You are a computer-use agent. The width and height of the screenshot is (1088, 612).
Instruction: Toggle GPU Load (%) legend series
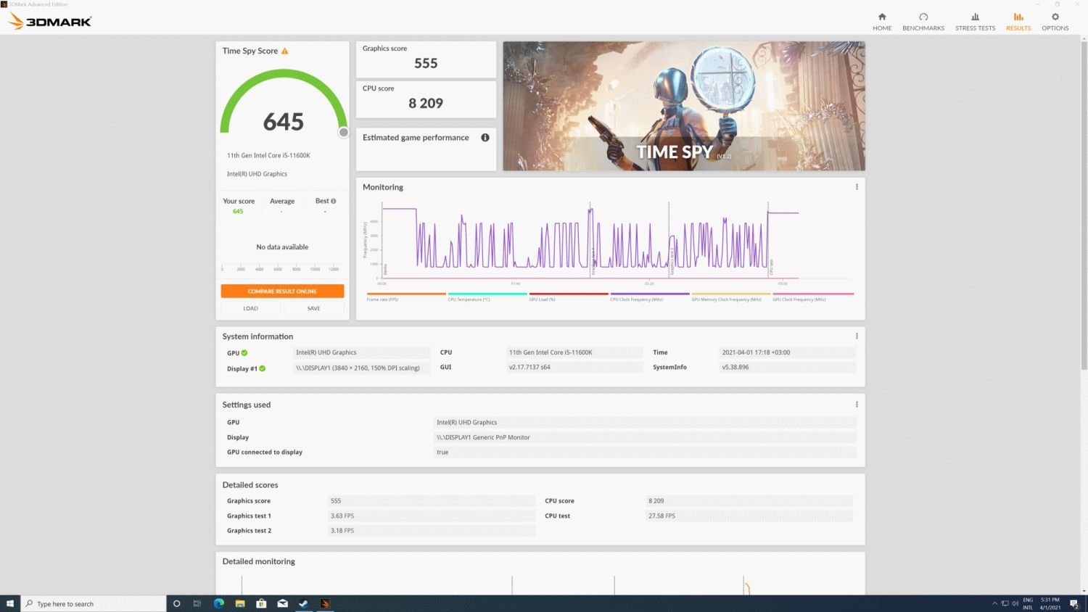pyautogui.click(x=569, y=297)
